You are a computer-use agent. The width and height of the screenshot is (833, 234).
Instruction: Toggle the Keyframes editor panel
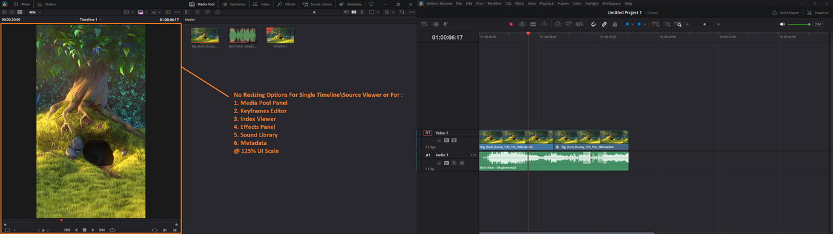[x=234, y=4]
